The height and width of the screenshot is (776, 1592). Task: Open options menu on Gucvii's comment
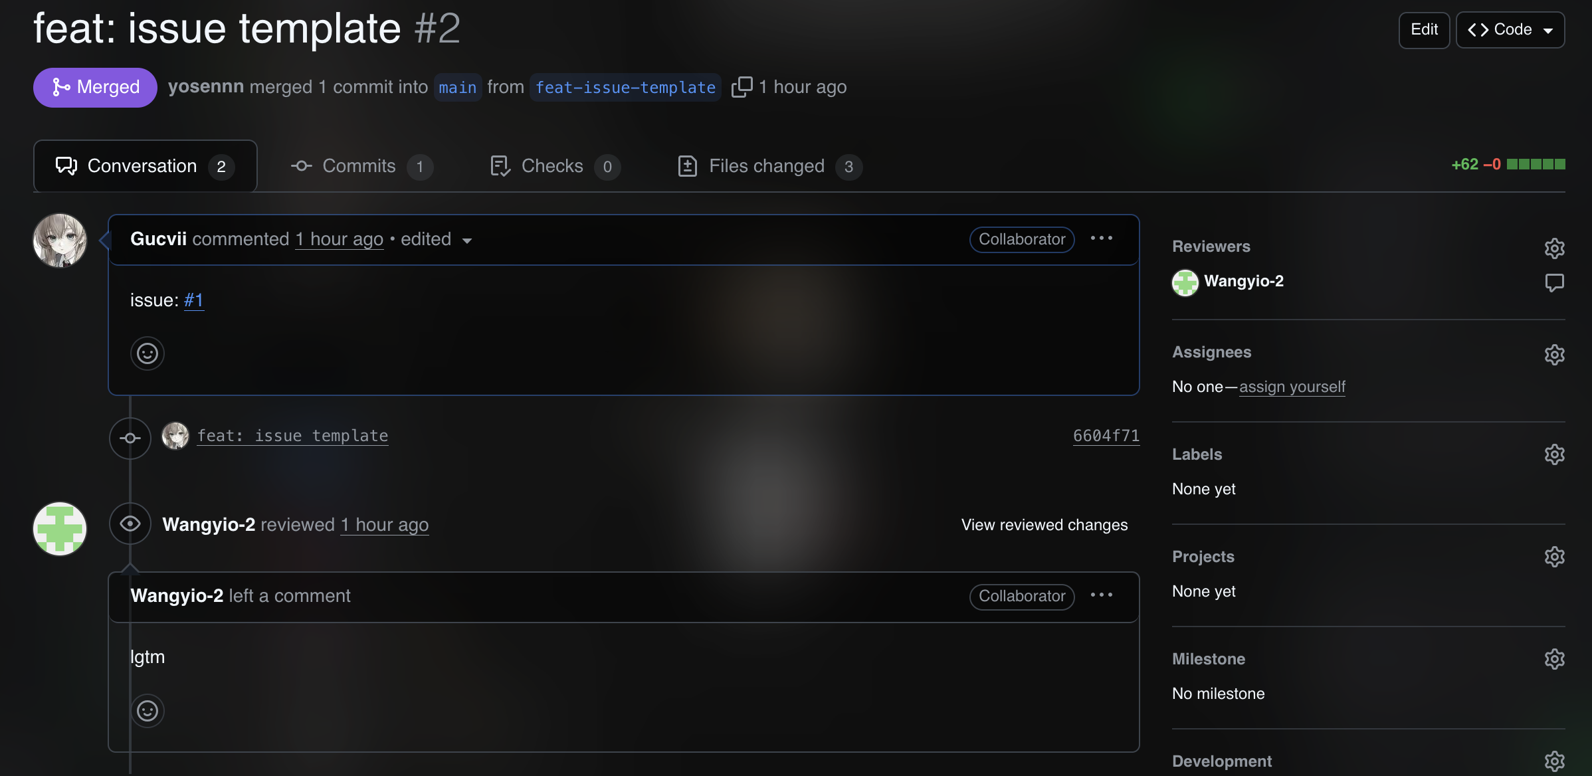(1101, 239)
